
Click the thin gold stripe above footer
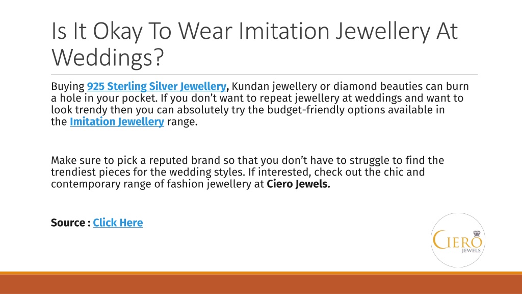(261, 273)
